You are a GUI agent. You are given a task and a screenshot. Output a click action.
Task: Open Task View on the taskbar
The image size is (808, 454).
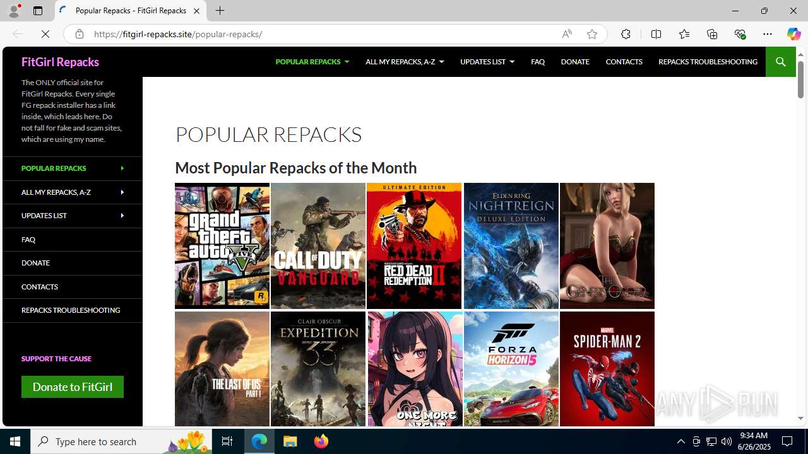227,441
